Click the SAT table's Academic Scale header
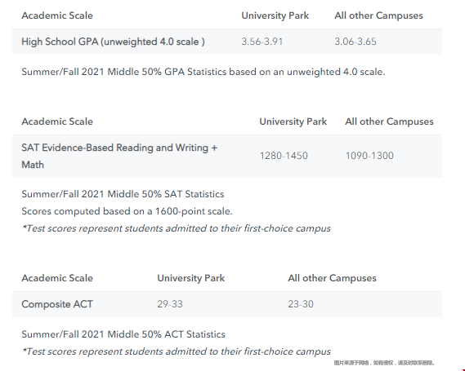The image size is (465, 371). pos(57,121)
